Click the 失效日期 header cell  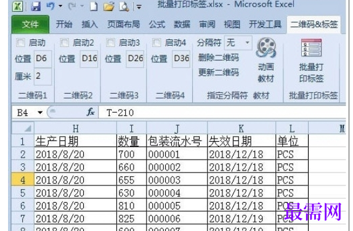pyautogui.click(x=241, y=141)
